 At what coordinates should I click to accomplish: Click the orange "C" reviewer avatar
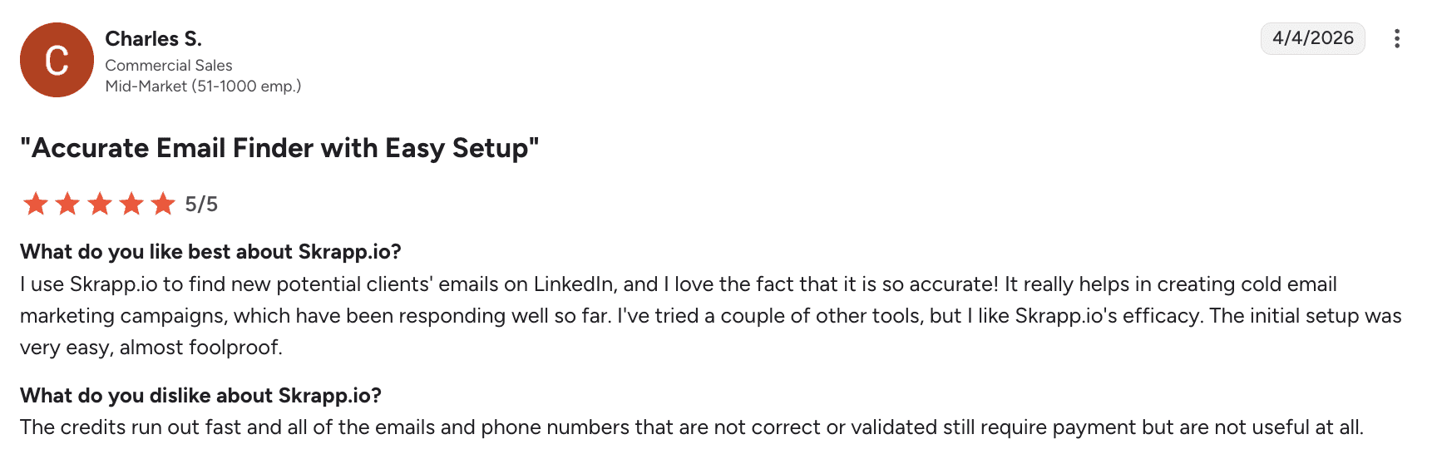click(57, 60)
